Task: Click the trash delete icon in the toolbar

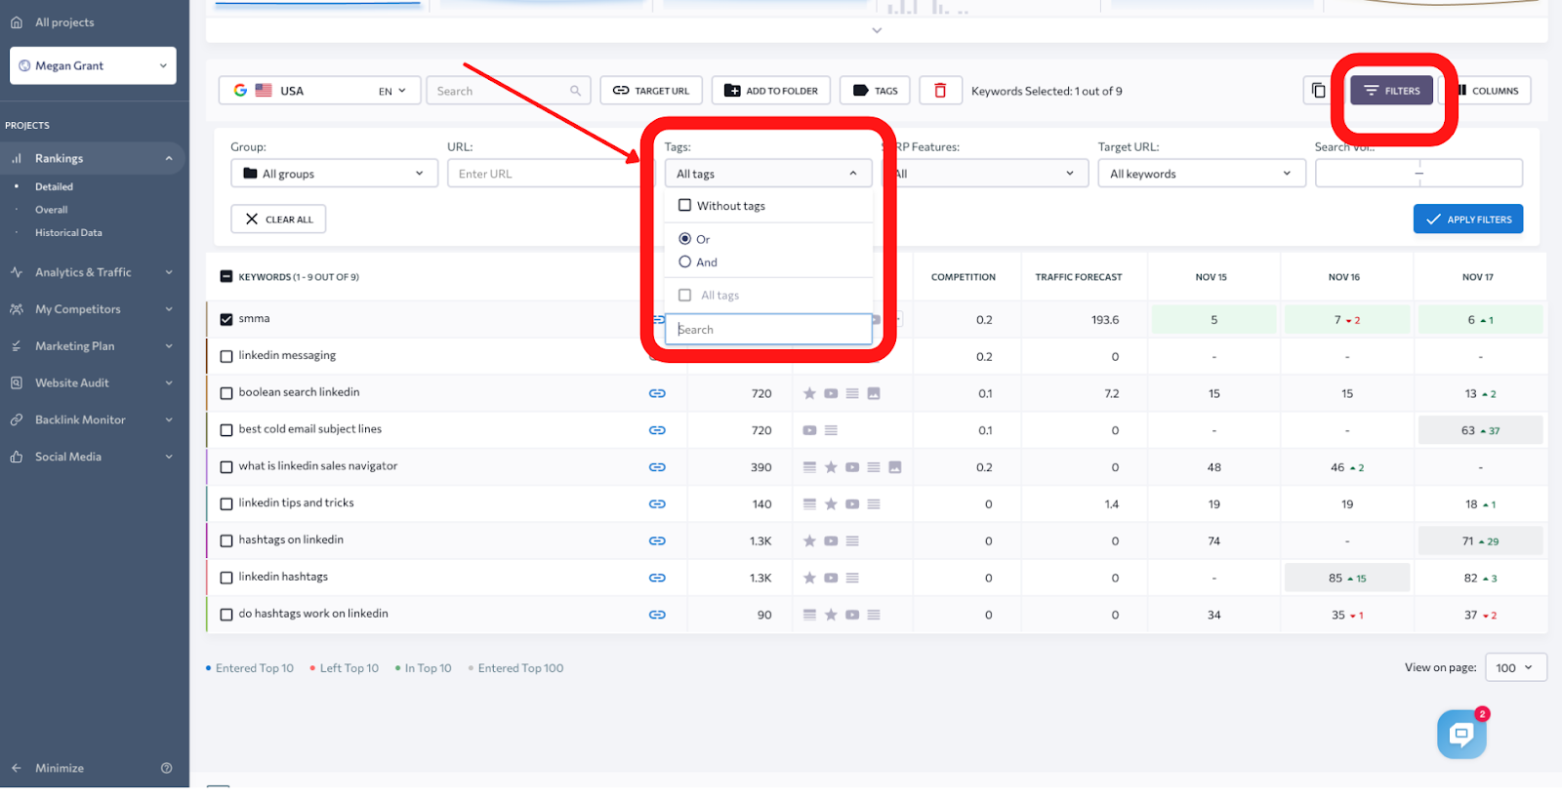Action: (x=940, y=91)
